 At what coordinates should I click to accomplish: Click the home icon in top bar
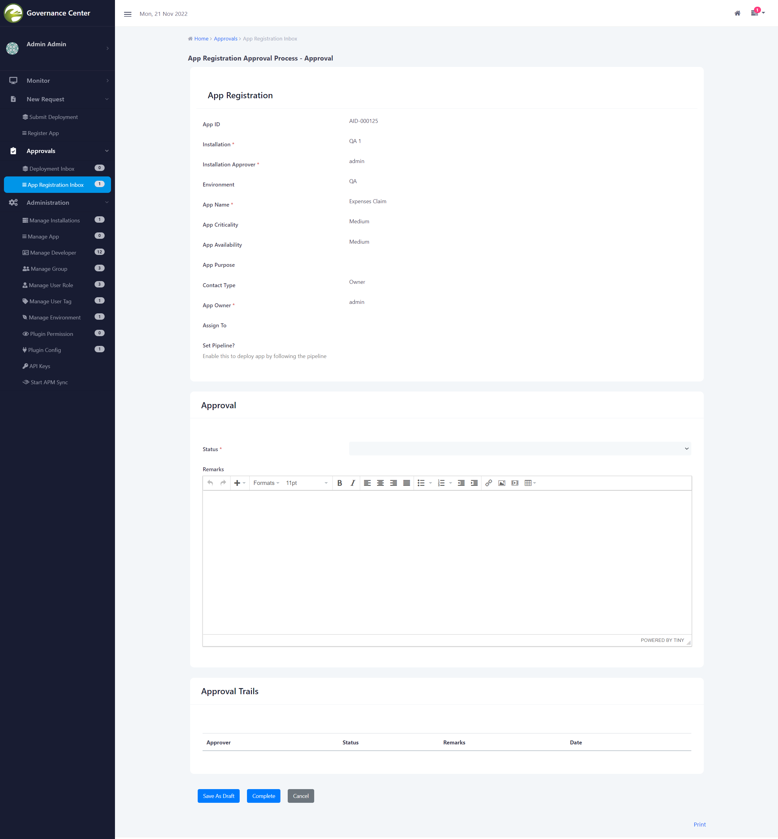coord(737,13)
